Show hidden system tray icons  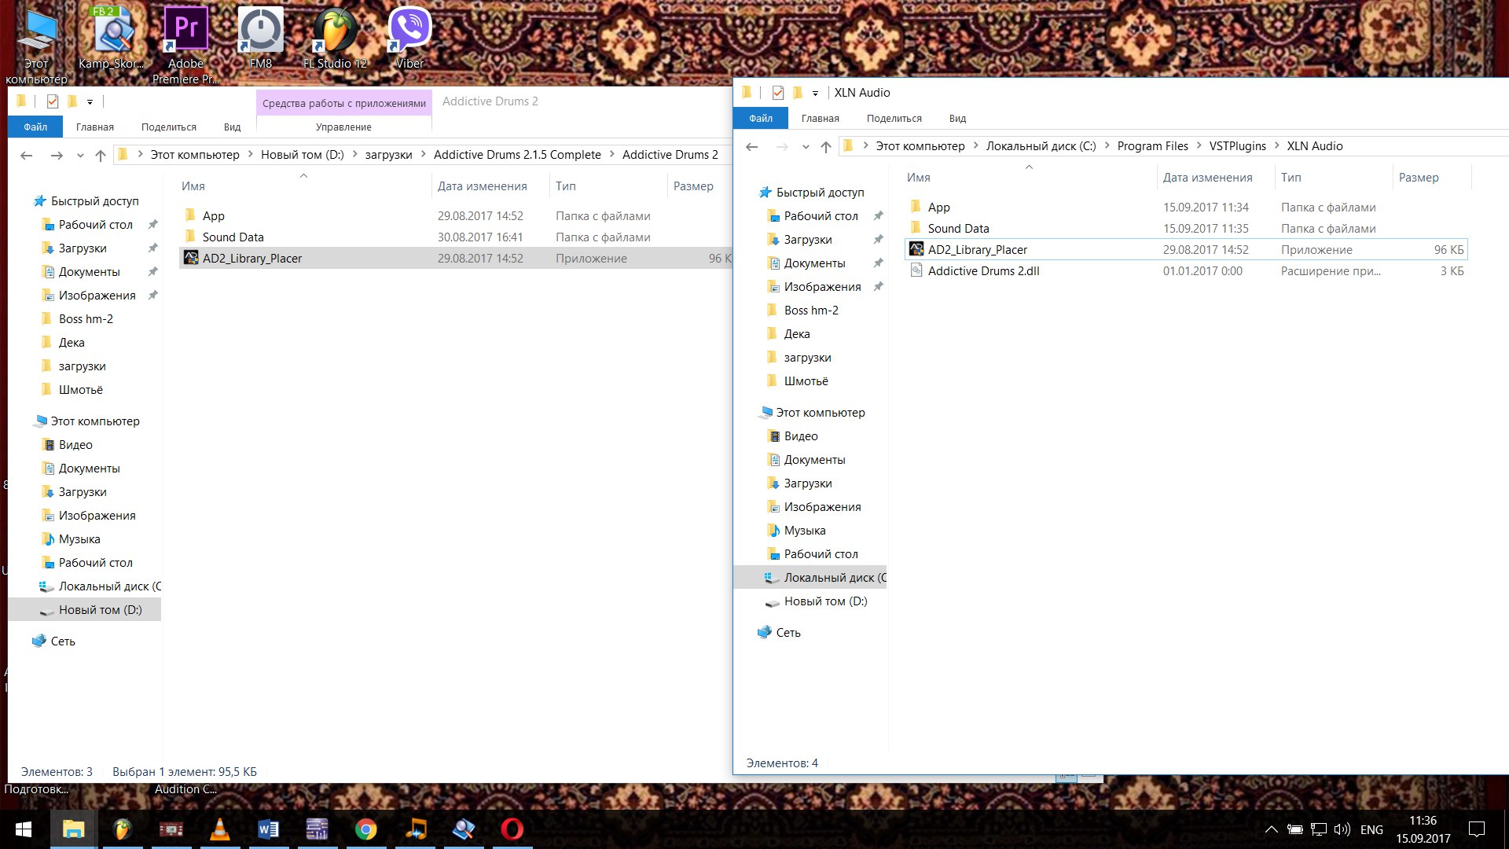click(1271, 829)
